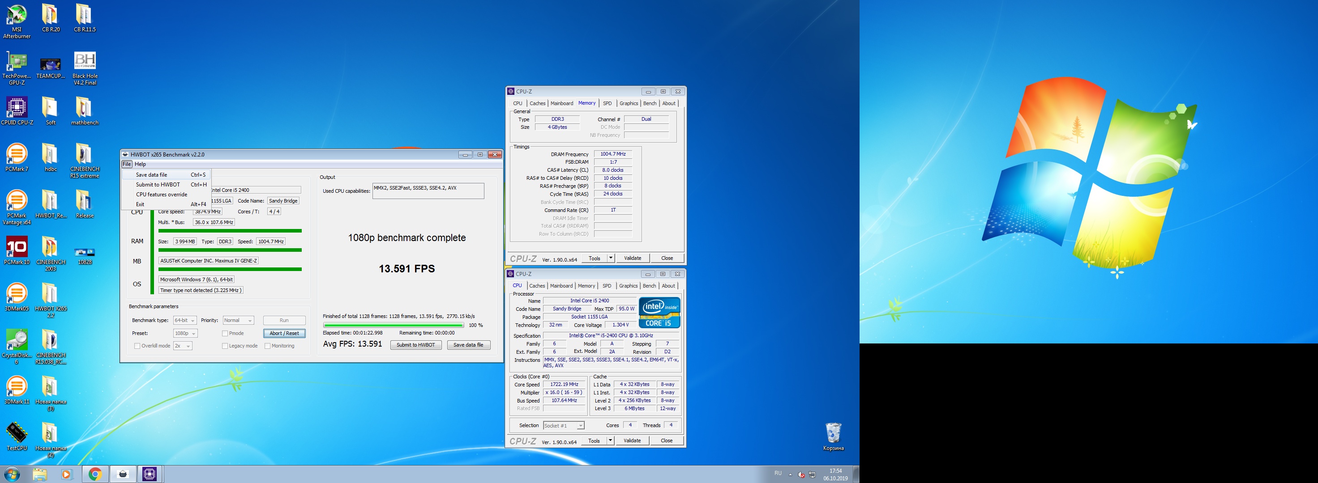Open the hdbc folder icon
The height and width of the screenshot is (483, 1318).
pos(50,157)
